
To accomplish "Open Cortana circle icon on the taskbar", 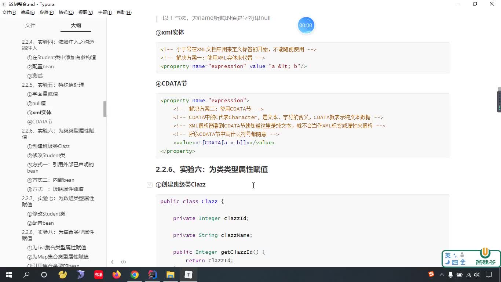I will click(x=44, y=274).
